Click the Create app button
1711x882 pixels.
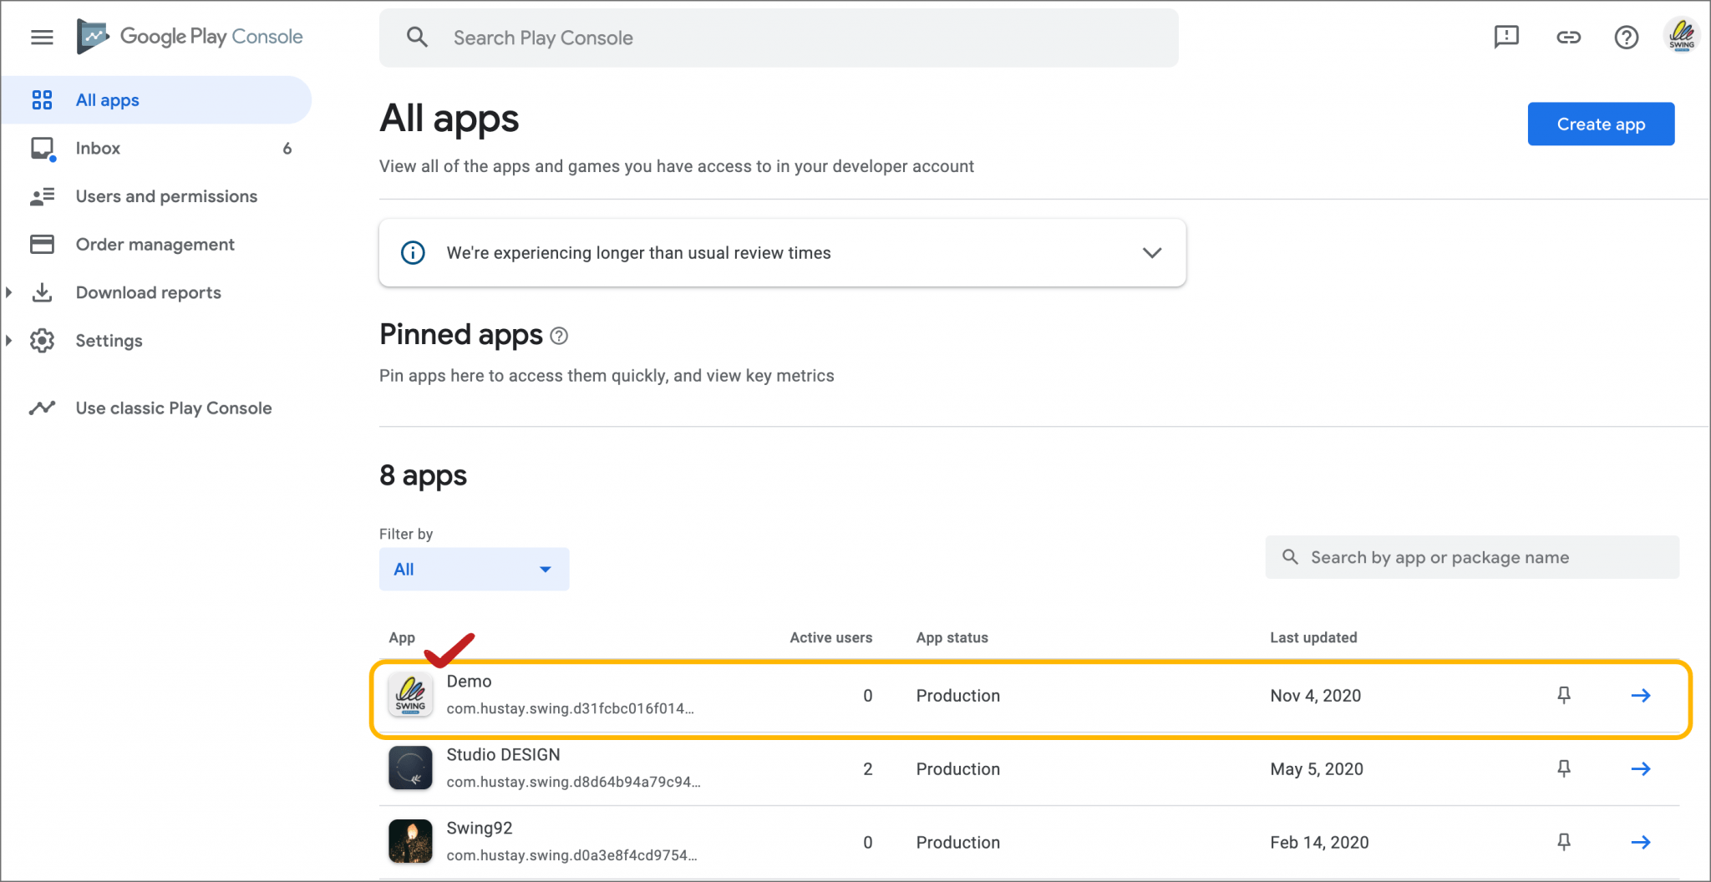[1600, 124]
